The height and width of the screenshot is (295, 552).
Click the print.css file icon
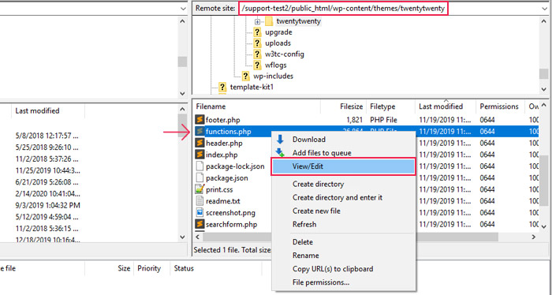point(200,189)
